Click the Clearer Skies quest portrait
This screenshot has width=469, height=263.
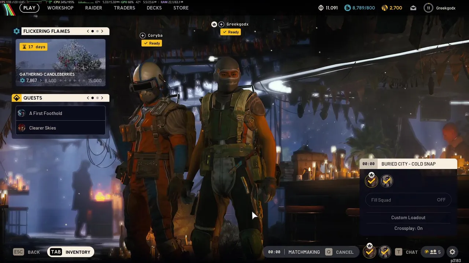(22, 128)
